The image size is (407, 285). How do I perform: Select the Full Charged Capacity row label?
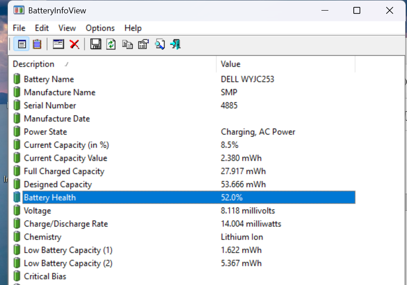tap(64, 171)
